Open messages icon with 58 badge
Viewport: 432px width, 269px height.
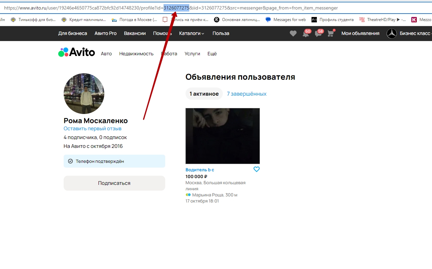[318, 33]
